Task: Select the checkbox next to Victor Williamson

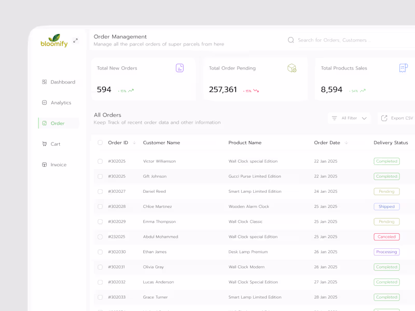Action: click(x=100, y=161)
